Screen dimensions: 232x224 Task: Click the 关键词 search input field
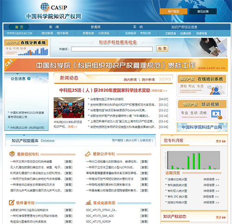tap(112, 49)
